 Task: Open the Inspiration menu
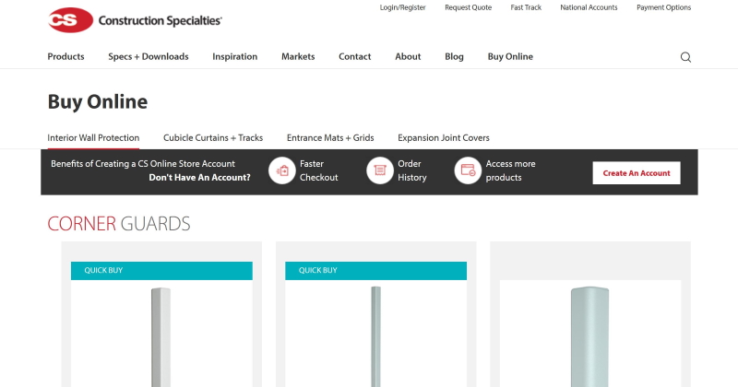(235, 56)
